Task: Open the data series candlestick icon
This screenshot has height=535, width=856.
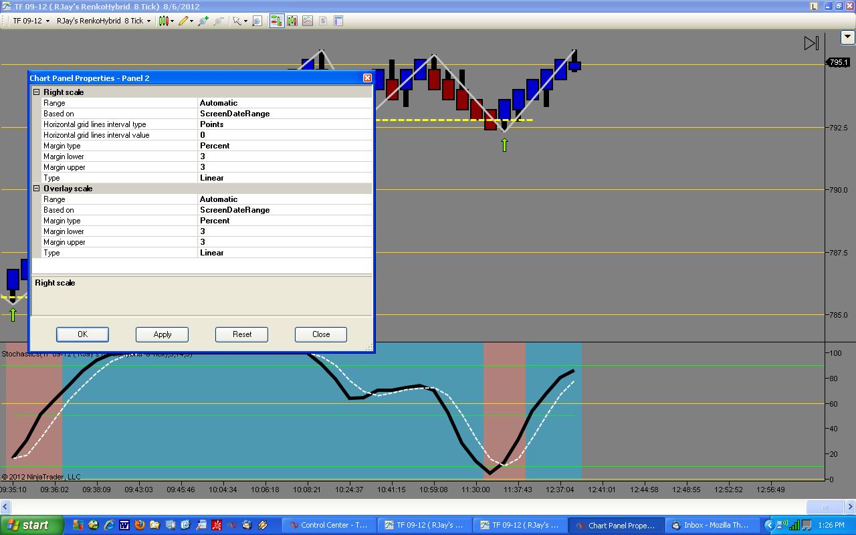Action: coord(292,21)
